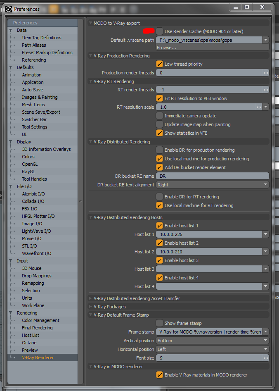Image resolution: width=279 pixels, height=391 pixels.
Task: Open Host list 3 dropdown arrow
Action: click(x=265, y=269)
